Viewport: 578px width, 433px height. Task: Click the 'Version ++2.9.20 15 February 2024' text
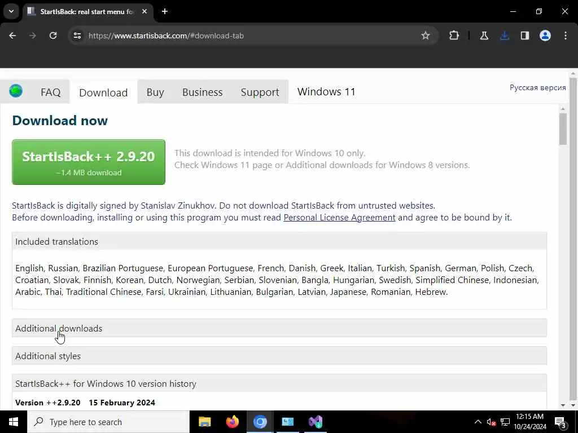[x=85, y=403]
